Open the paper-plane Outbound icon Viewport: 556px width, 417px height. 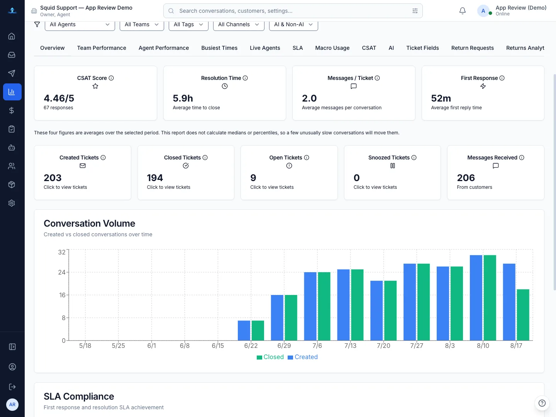[x=12, y=73]
